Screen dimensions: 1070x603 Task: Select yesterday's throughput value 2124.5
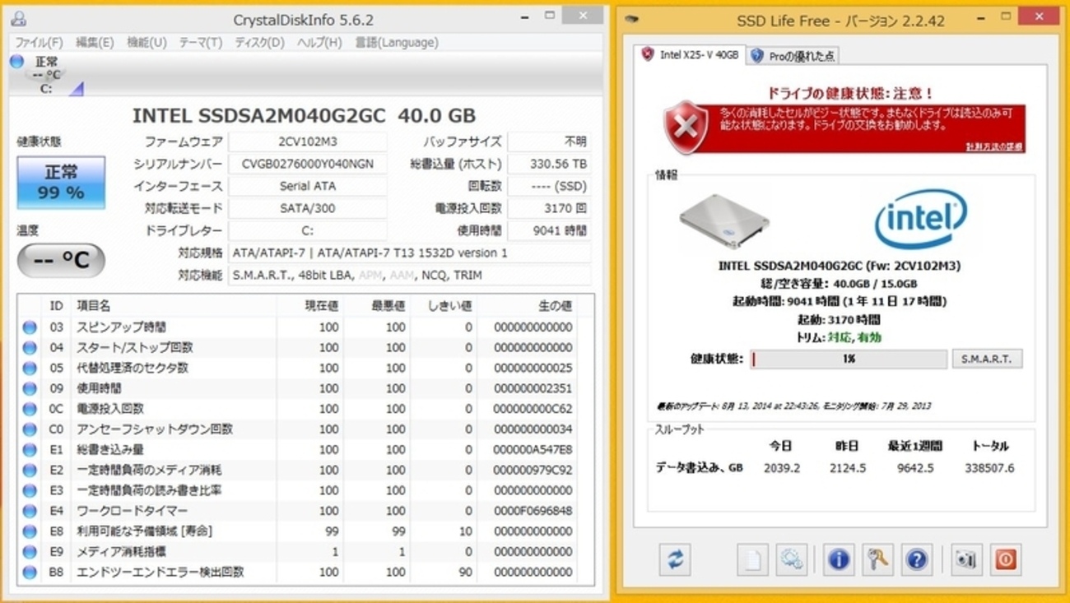point(848,468)
